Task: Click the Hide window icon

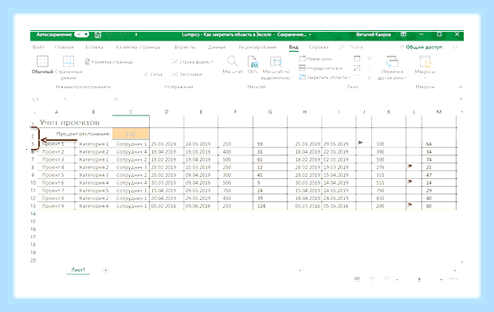Action: click(x=357, y=68)
